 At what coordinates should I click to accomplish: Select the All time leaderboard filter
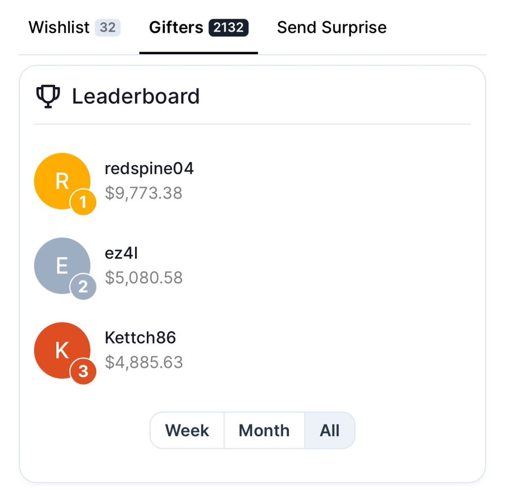click(330, 430)
